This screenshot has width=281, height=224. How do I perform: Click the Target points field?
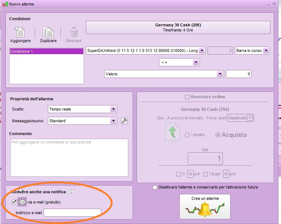click(x=226, y=174)
